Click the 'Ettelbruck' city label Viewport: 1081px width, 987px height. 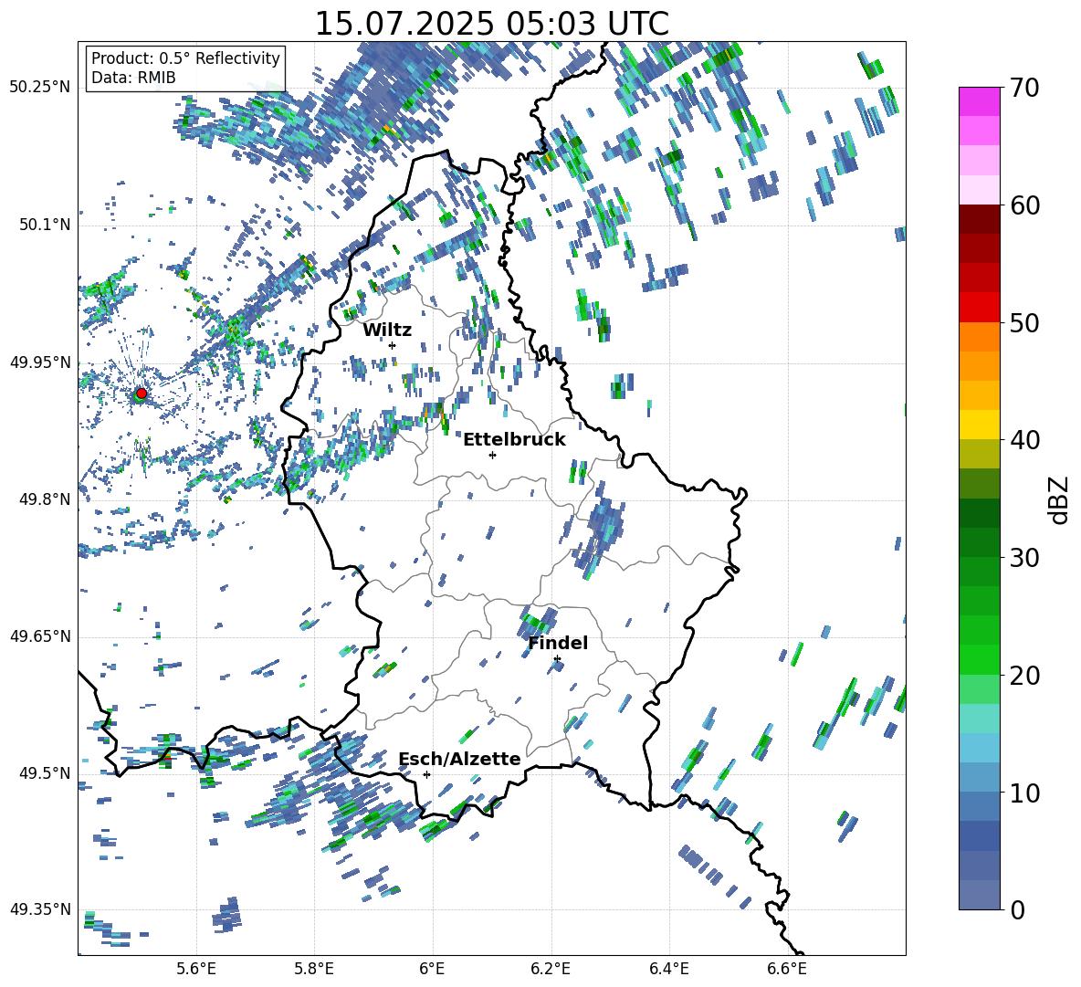tap(514, 439)
